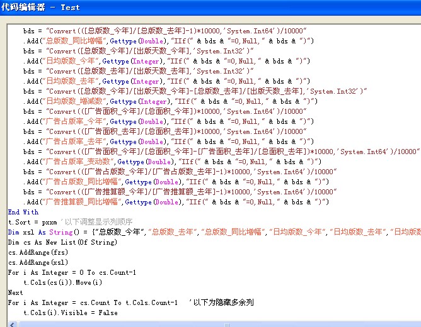Click the bds line with [总版数_今年]/[总版数_去年]-1
The image size is (421, 327).
point(165,31)
